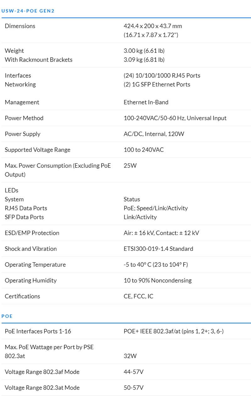Click the ETSI300-019-1.4 Standard value

(x=158, y=249)
